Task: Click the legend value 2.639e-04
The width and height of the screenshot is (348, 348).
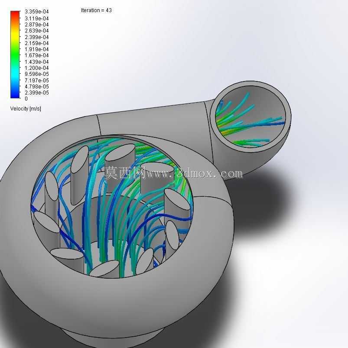Action: [x=36, y=31]
